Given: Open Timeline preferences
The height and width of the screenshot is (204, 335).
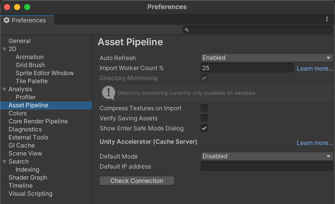Looking at the screenshot, I should (21, 186).
